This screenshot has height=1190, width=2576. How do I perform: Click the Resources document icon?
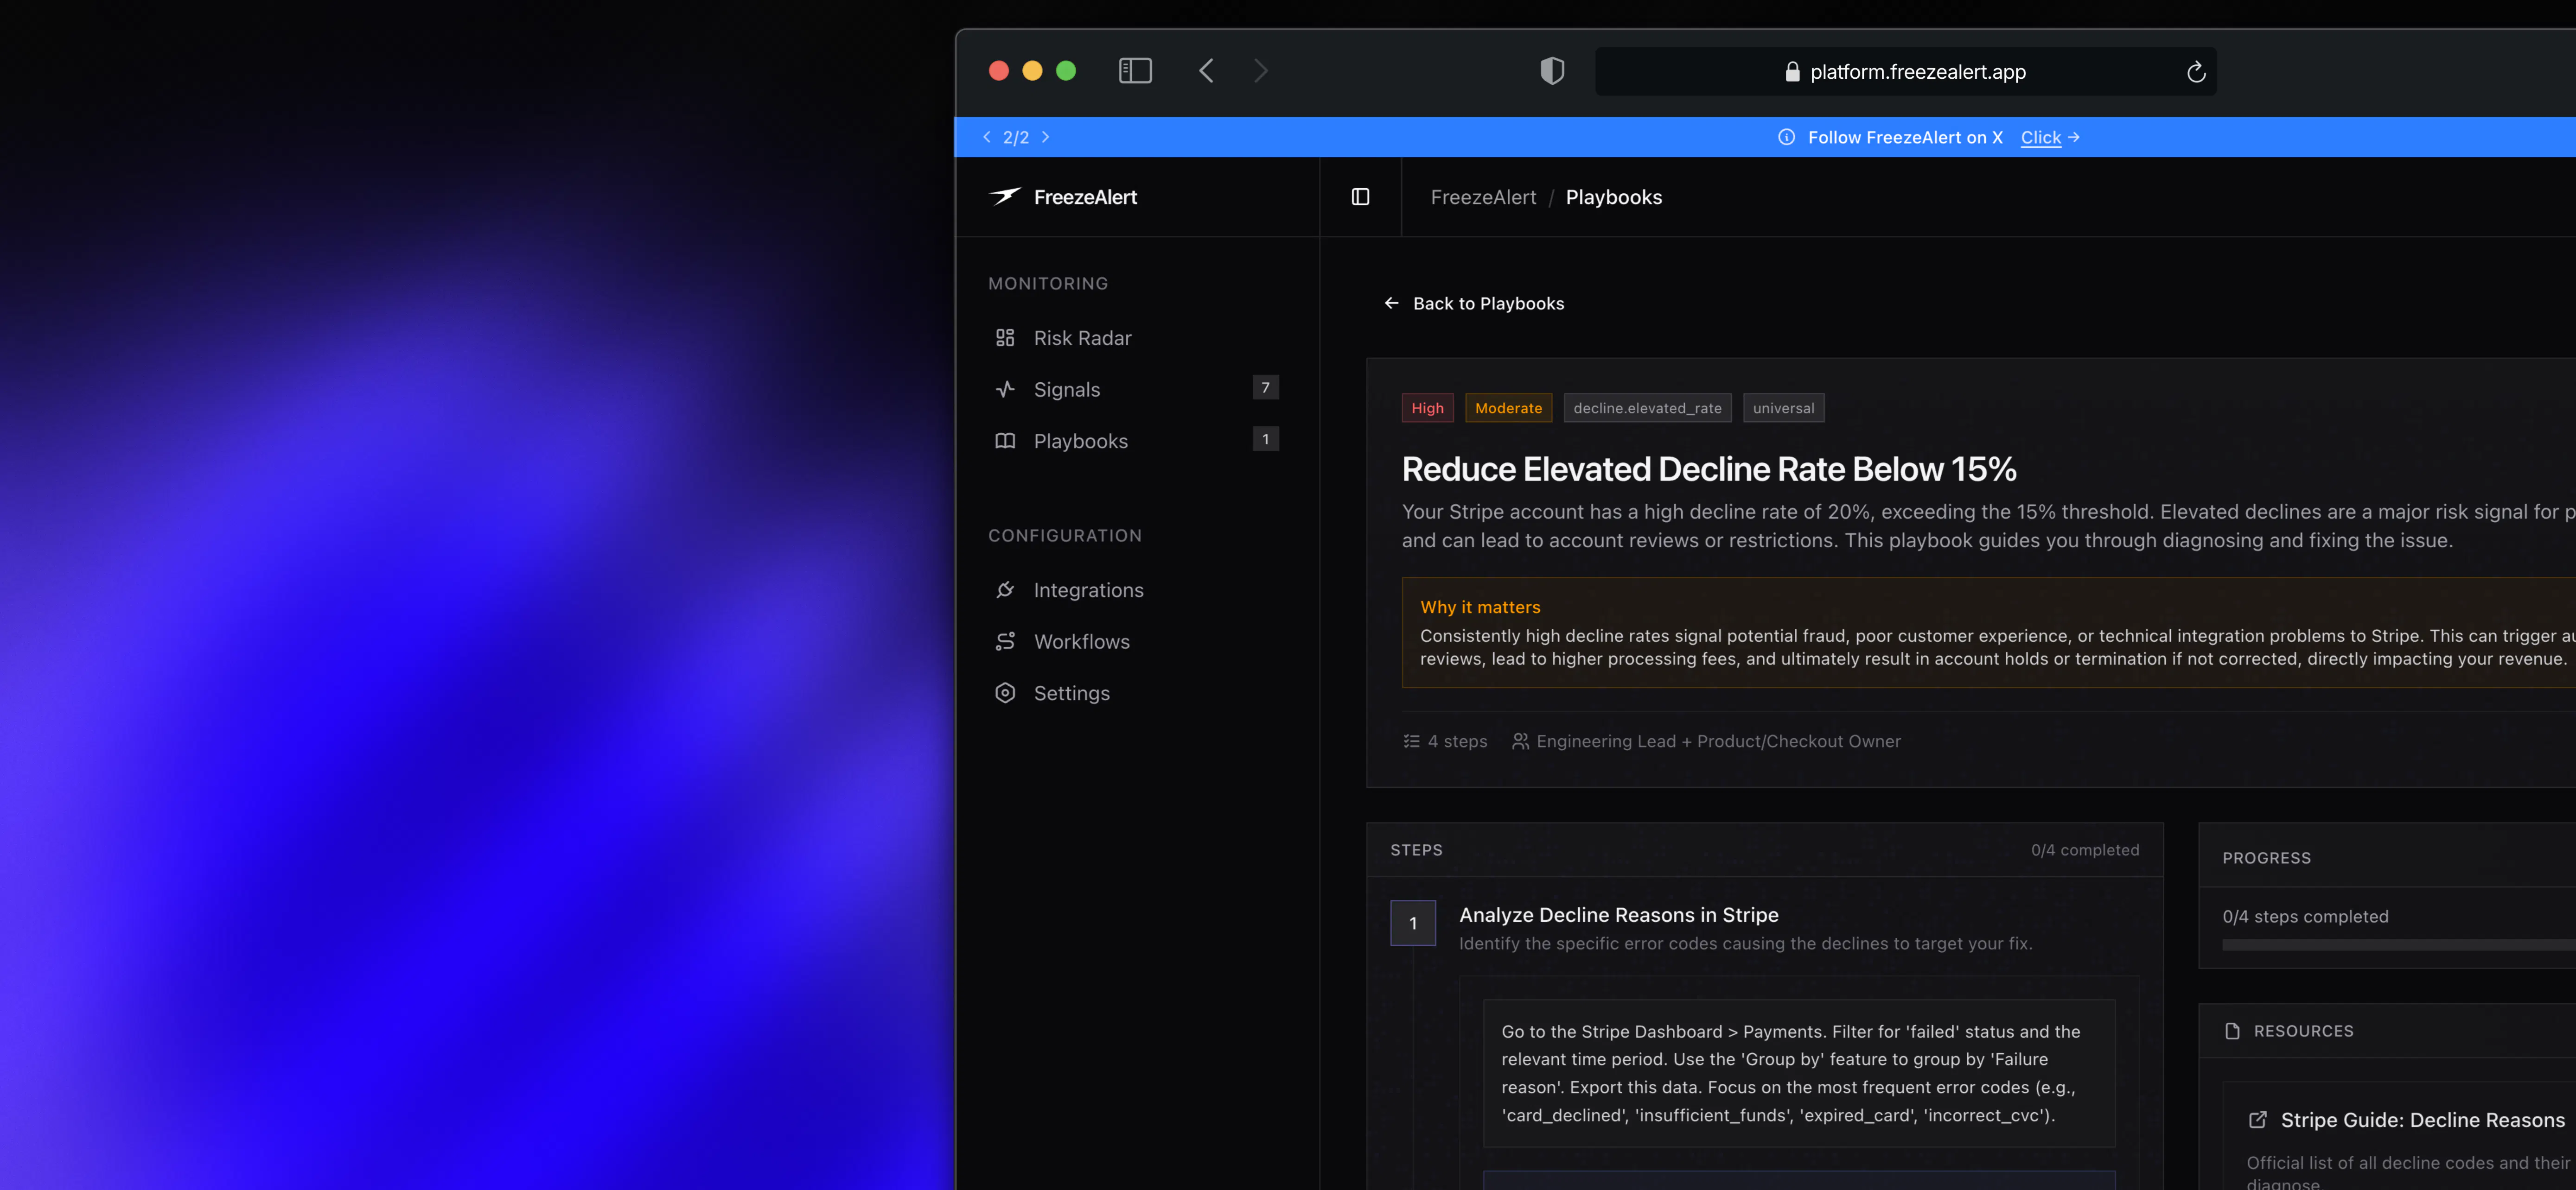2232,1031
